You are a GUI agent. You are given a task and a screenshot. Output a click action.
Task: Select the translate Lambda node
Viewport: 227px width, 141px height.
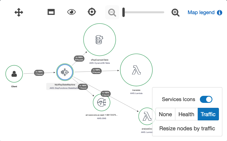tap(136, 70)
